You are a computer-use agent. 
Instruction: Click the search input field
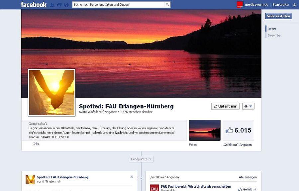tap(118, 5)
